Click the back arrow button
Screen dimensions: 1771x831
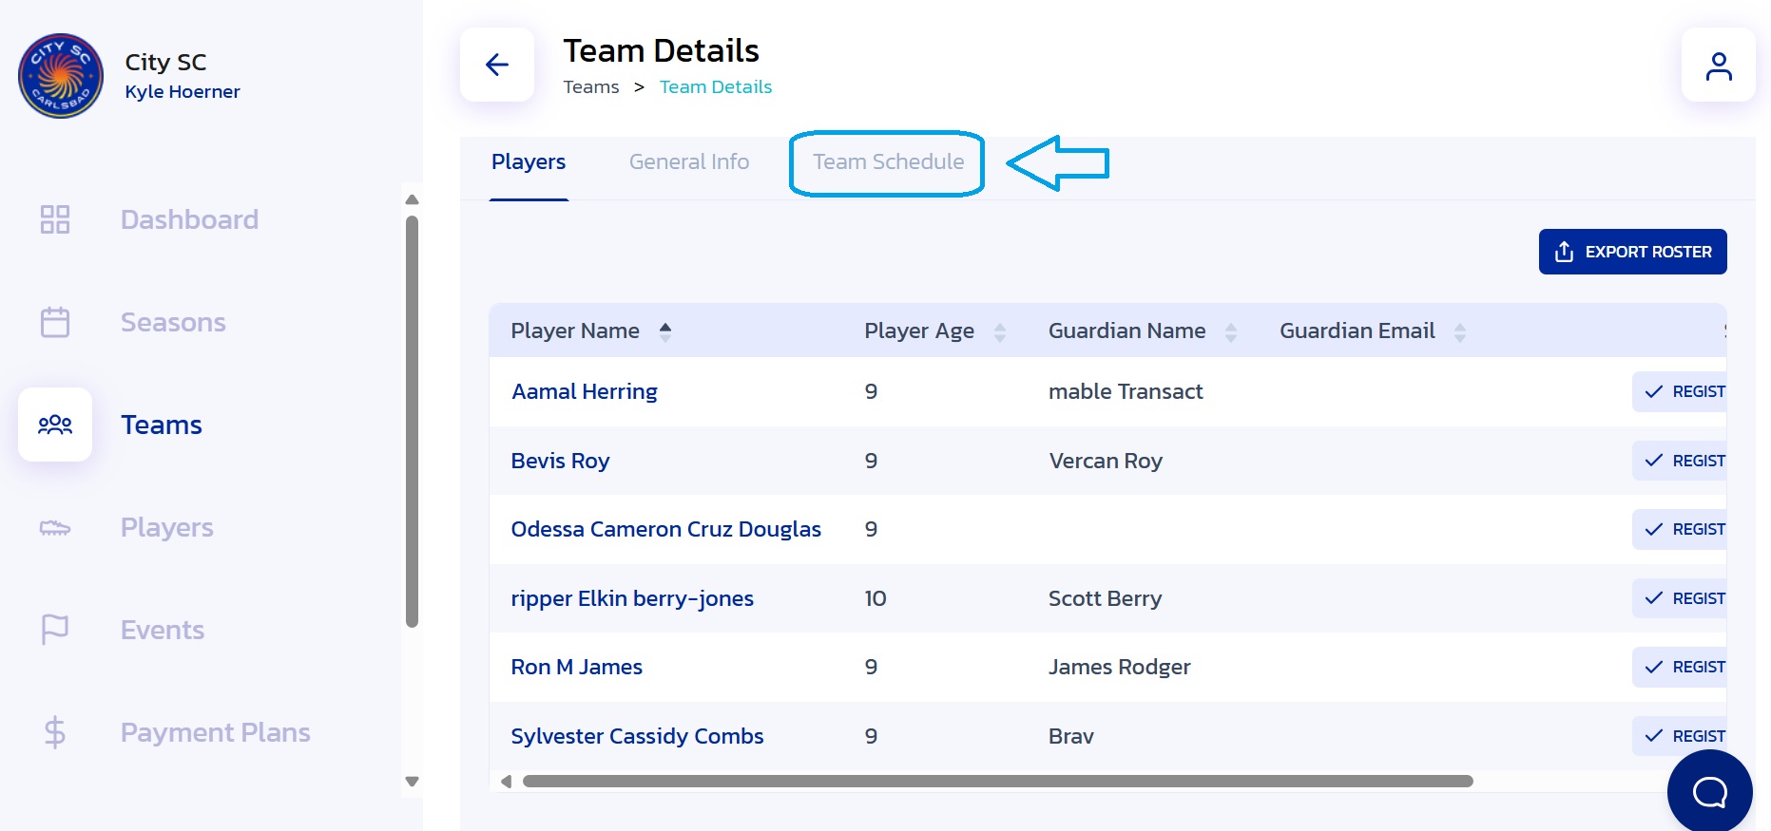tap(497, 65)
